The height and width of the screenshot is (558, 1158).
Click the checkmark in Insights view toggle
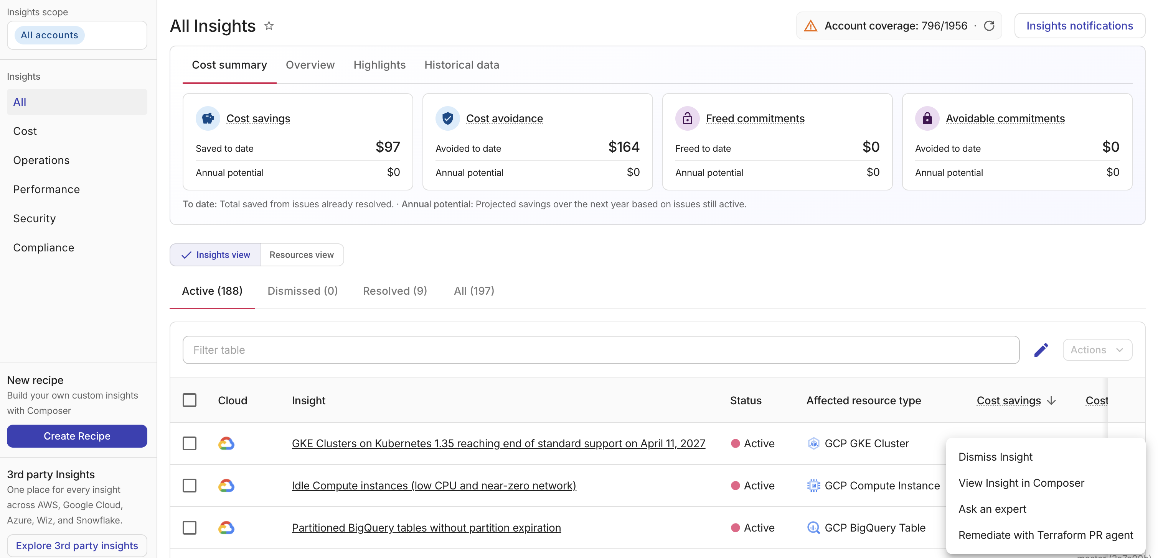[186, 255]
